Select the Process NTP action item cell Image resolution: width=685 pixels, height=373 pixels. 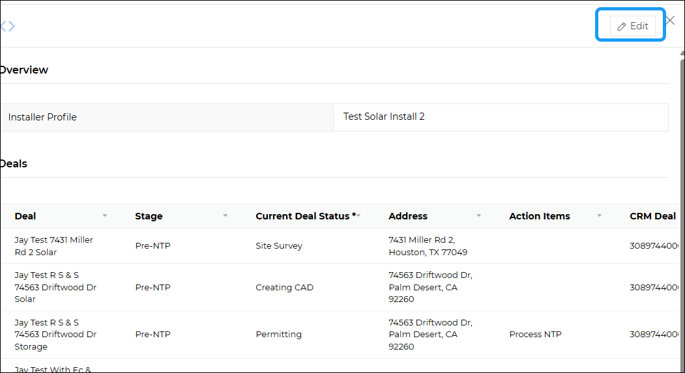pos(535,335)
